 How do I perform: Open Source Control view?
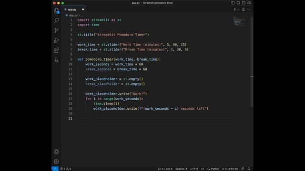point(56,30)
